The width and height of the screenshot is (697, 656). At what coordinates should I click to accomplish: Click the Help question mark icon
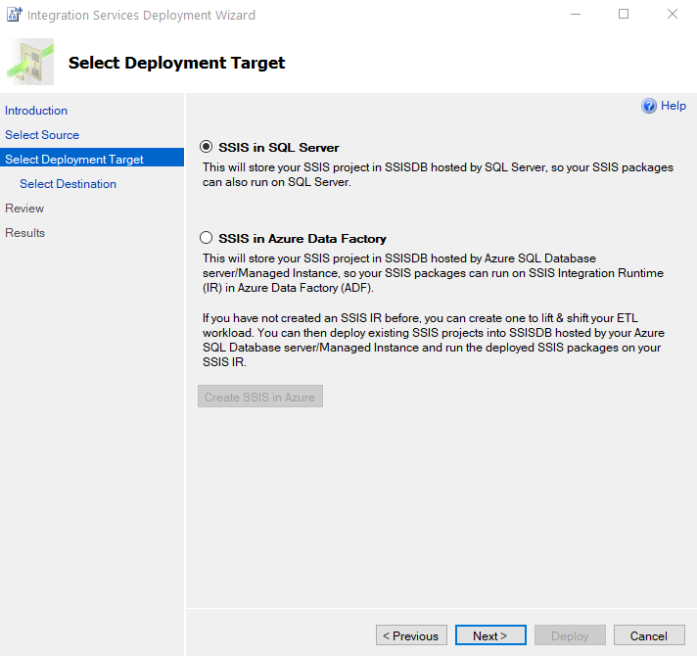[649, 106]
